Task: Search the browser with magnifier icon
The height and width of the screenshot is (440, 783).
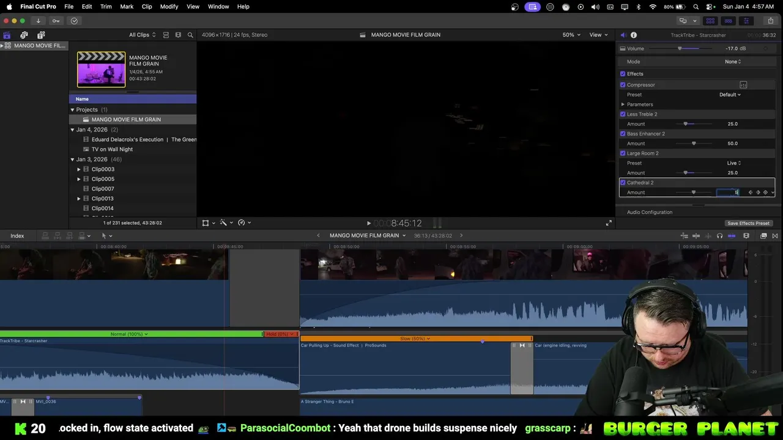Action: [190, 35]
